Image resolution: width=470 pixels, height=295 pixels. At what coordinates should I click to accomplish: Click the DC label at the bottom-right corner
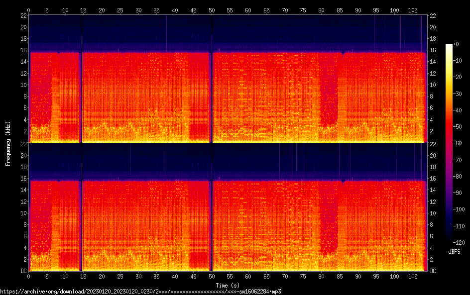433,271
